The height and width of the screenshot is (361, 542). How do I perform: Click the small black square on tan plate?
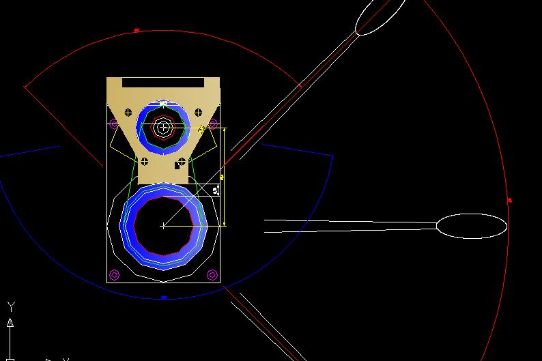tap(178, 164)
